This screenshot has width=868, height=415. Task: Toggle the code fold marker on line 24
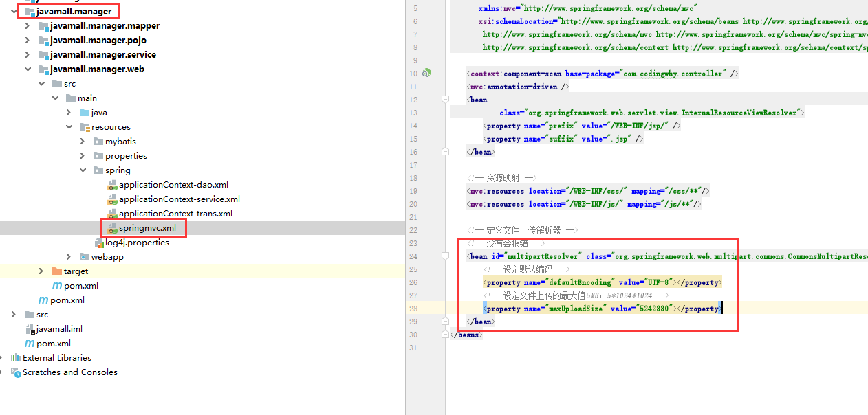click(446, 256)
